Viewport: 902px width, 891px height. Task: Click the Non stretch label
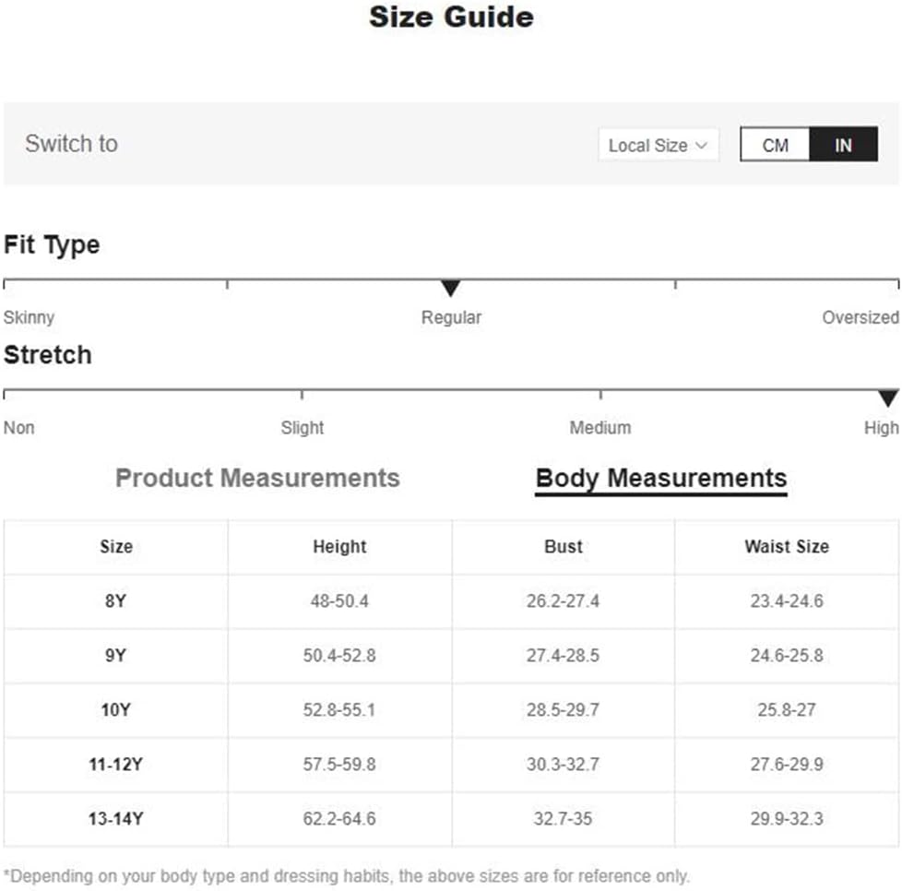click(19, 428)
